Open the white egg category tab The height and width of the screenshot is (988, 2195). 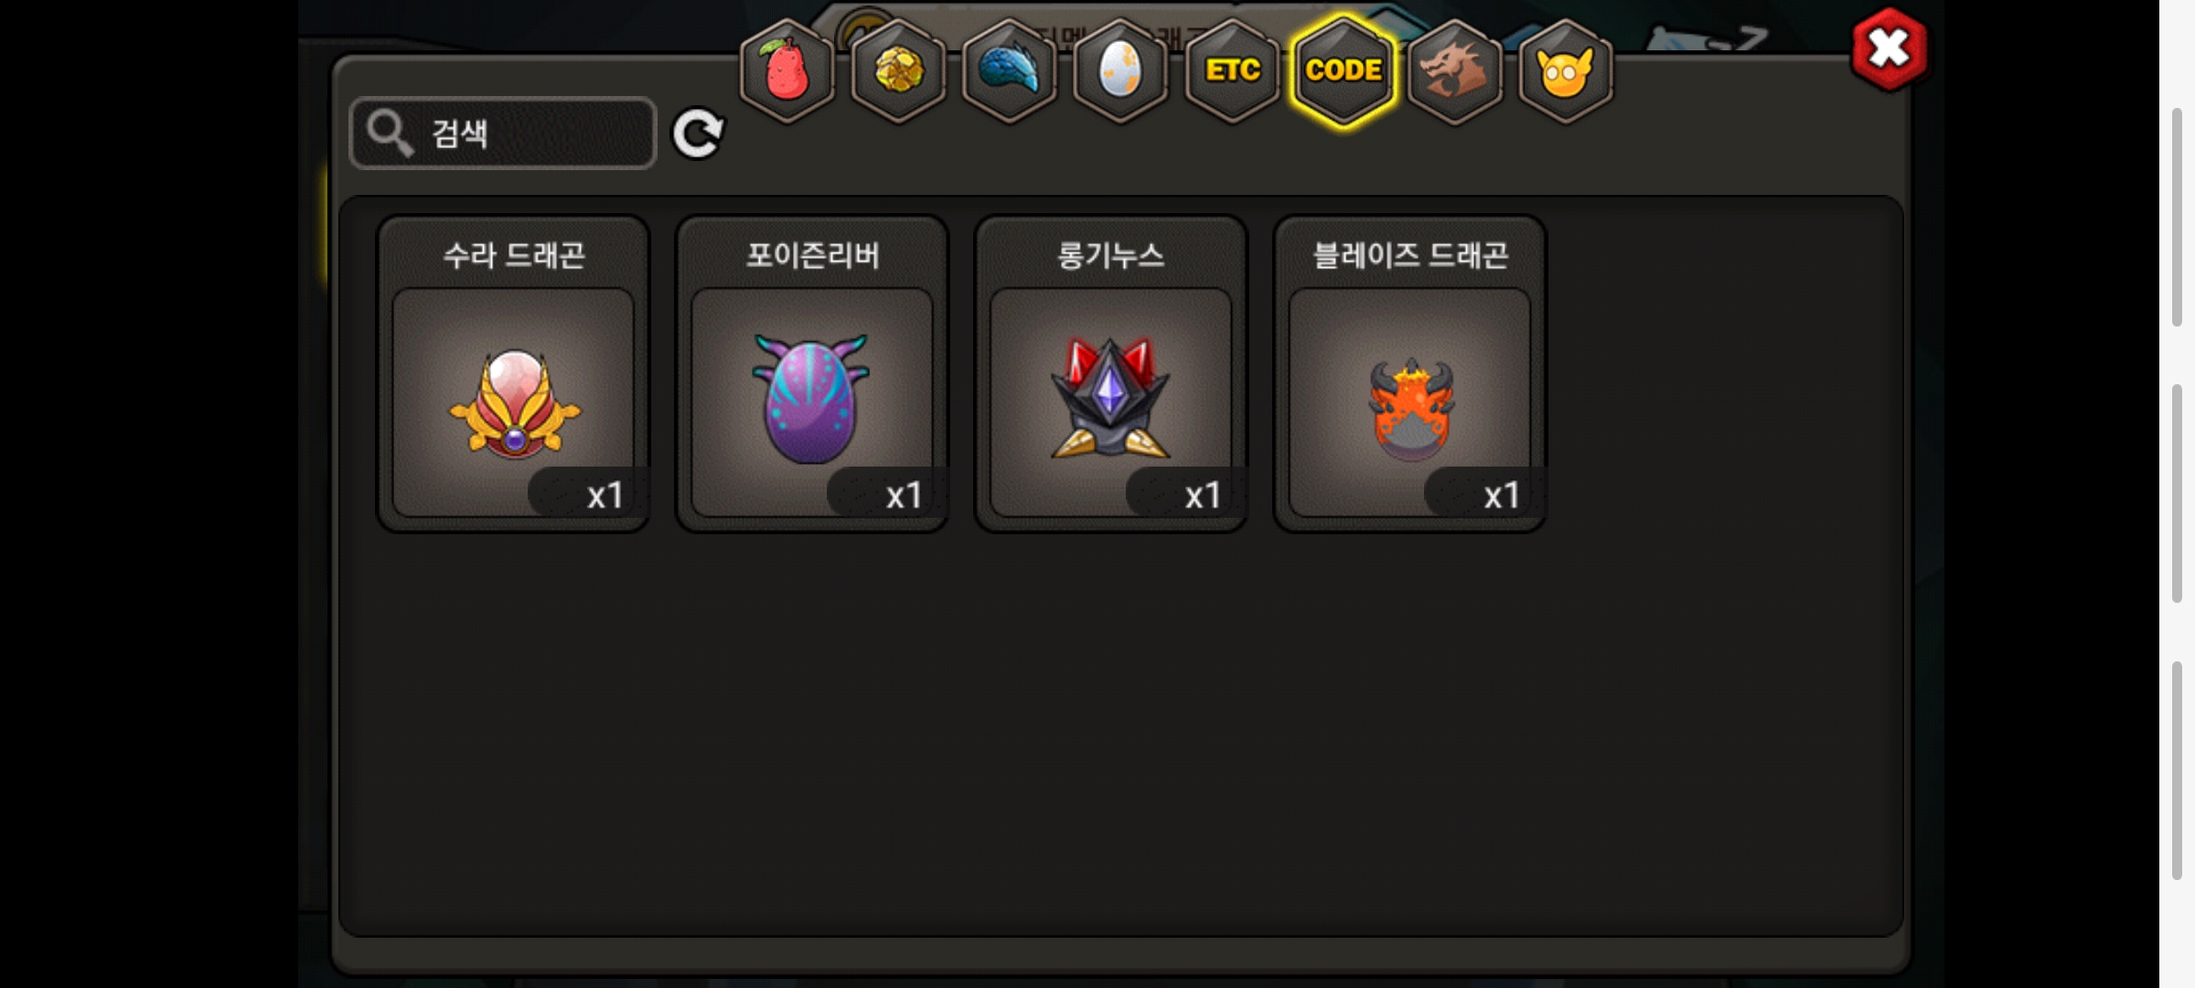pyautogui.click(x=1120, y=70)
